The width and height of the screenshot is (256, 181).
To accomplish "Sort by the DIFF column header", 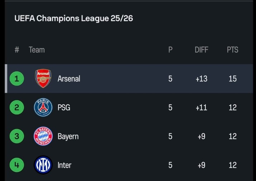I will point(202,50).
